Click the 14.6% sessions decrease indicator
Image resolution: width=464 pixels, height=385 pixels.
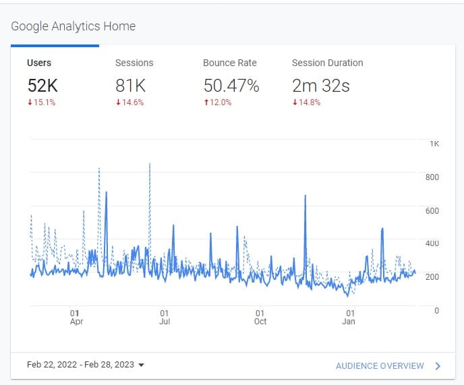coord(129,102)
